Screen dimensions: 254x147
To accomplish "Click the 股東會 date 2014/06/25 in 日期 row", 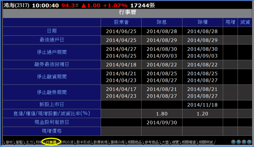I will click(121, 31).
